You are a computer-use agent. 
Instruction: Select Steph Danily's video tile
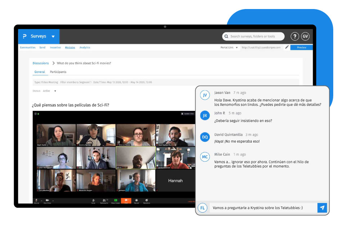[56, 135]
